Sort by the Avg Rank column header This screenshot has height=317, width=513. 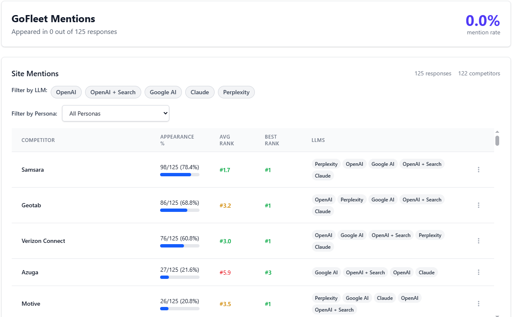(227, 140)
